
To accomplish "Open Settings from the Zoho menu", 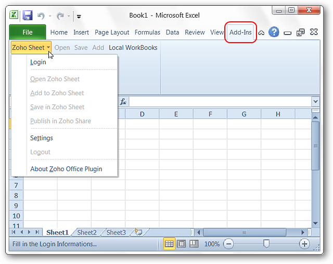I will tap(72, 138).
